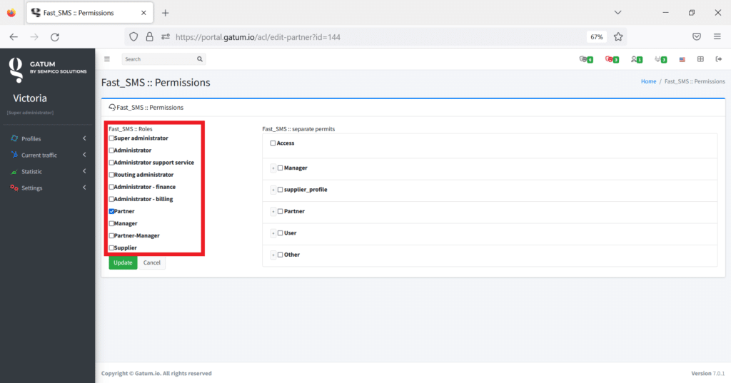Viewport: 731px width, 383px height.
Task: Open the fourth top-bar notification icon
Action: click(x=660, y=59)
